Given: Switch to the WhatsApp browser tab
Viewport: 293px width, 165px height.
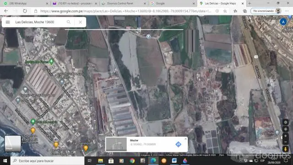Looking at the screenshot, I should 26,3.
